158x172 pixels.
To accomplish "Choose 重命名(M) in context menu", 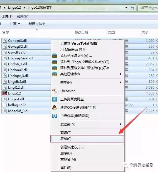I will pyautogui.click(x=68, y=159).
